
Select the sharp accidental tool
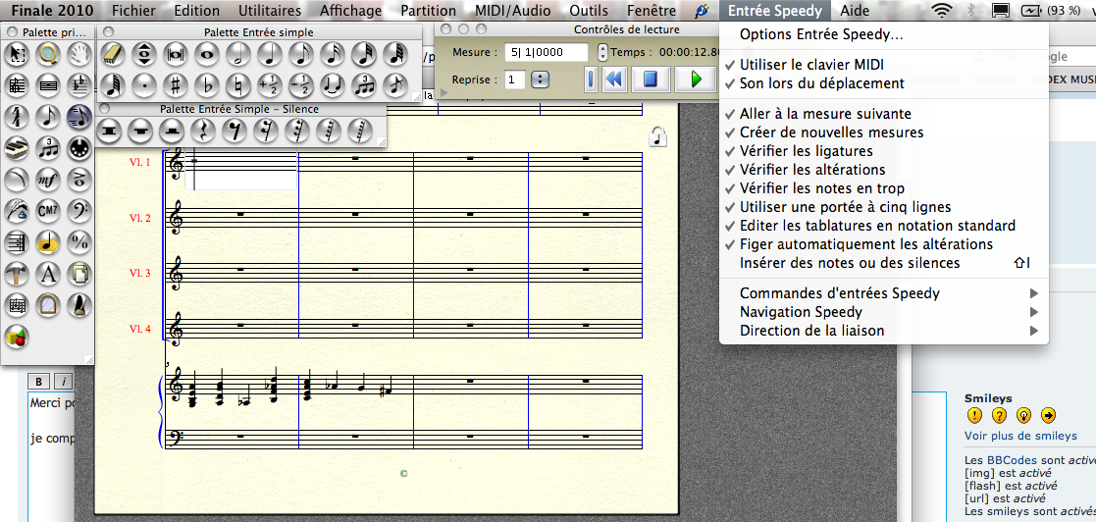coord(175,83)
